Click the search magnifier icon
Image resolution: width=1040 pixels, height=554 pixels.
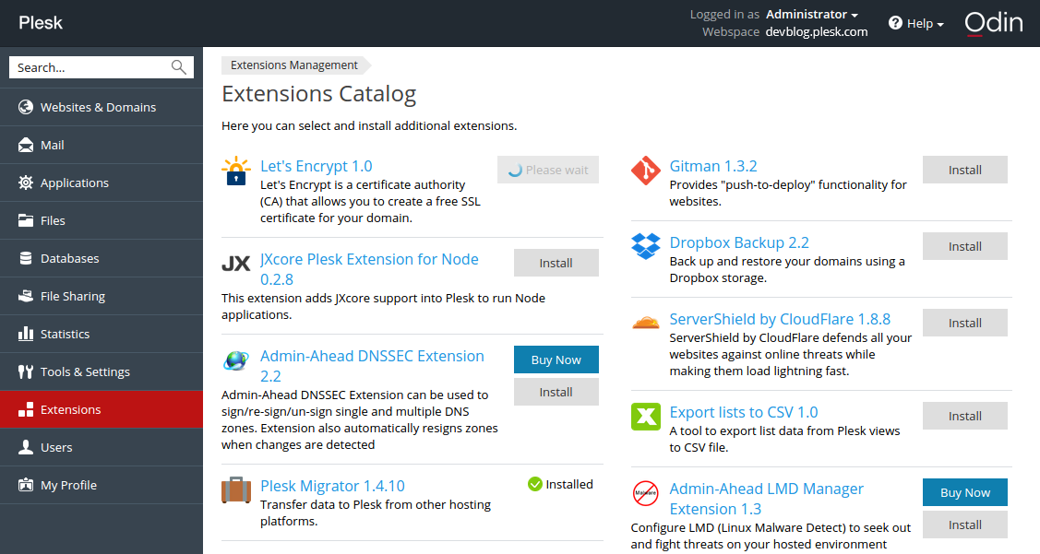(178, 67)
